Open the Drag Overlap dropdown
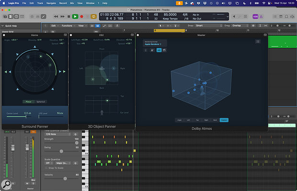Viewport: 297px width, 191px height. pyautogui.click(x=240, y=25)
